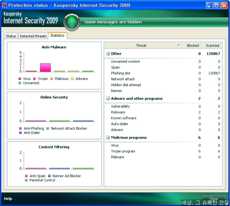Click the pink Anti-Spam legend swatch
Screen dimensions: 230x206
click(x=26, y=176)
